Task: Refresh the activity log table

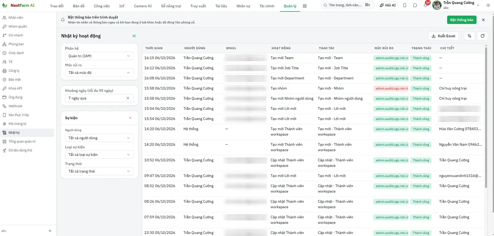Action: (x=483, y=36)
